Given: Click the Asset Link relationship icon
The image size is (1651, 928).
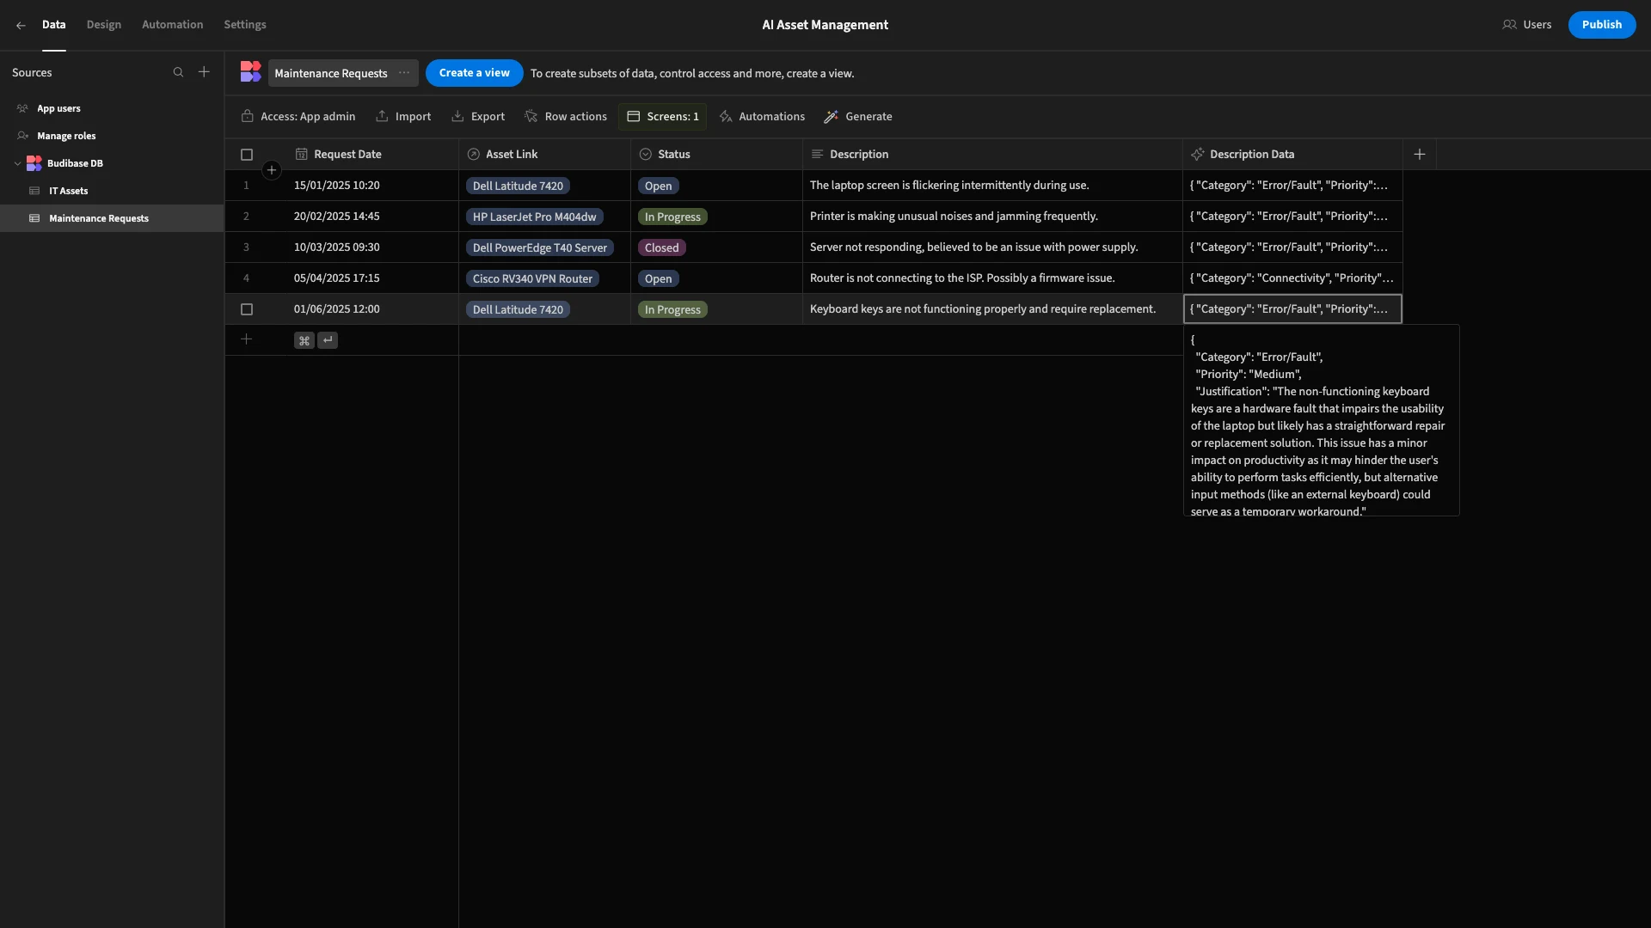Looking at the screenshot, I should pos(473,155).
